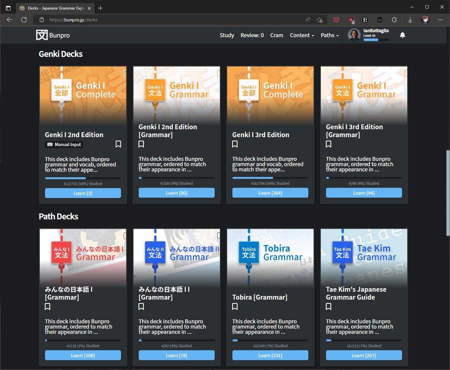This screenshot has width=450, height=370.
Task: Click the Bunpro logo icon
Action: point(42,35)
